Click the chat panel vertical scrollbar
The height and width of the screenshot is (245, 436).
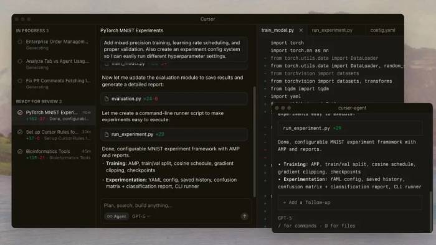(x=254, y=142)
